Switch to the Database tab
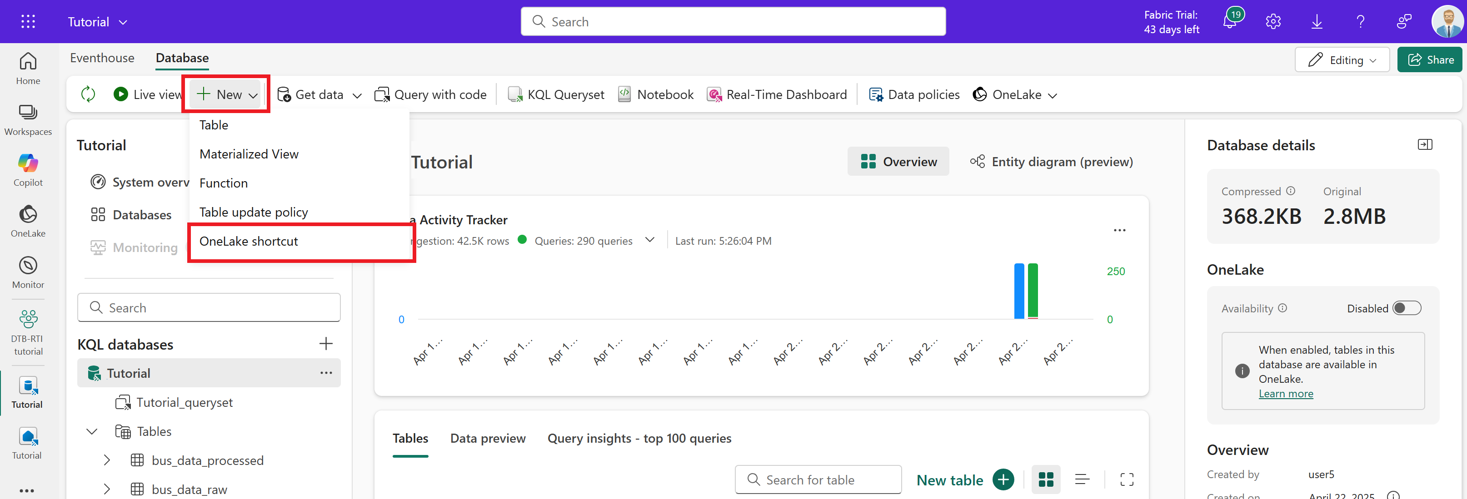This screenshot has width=1467, height=499. pos(182,58)
